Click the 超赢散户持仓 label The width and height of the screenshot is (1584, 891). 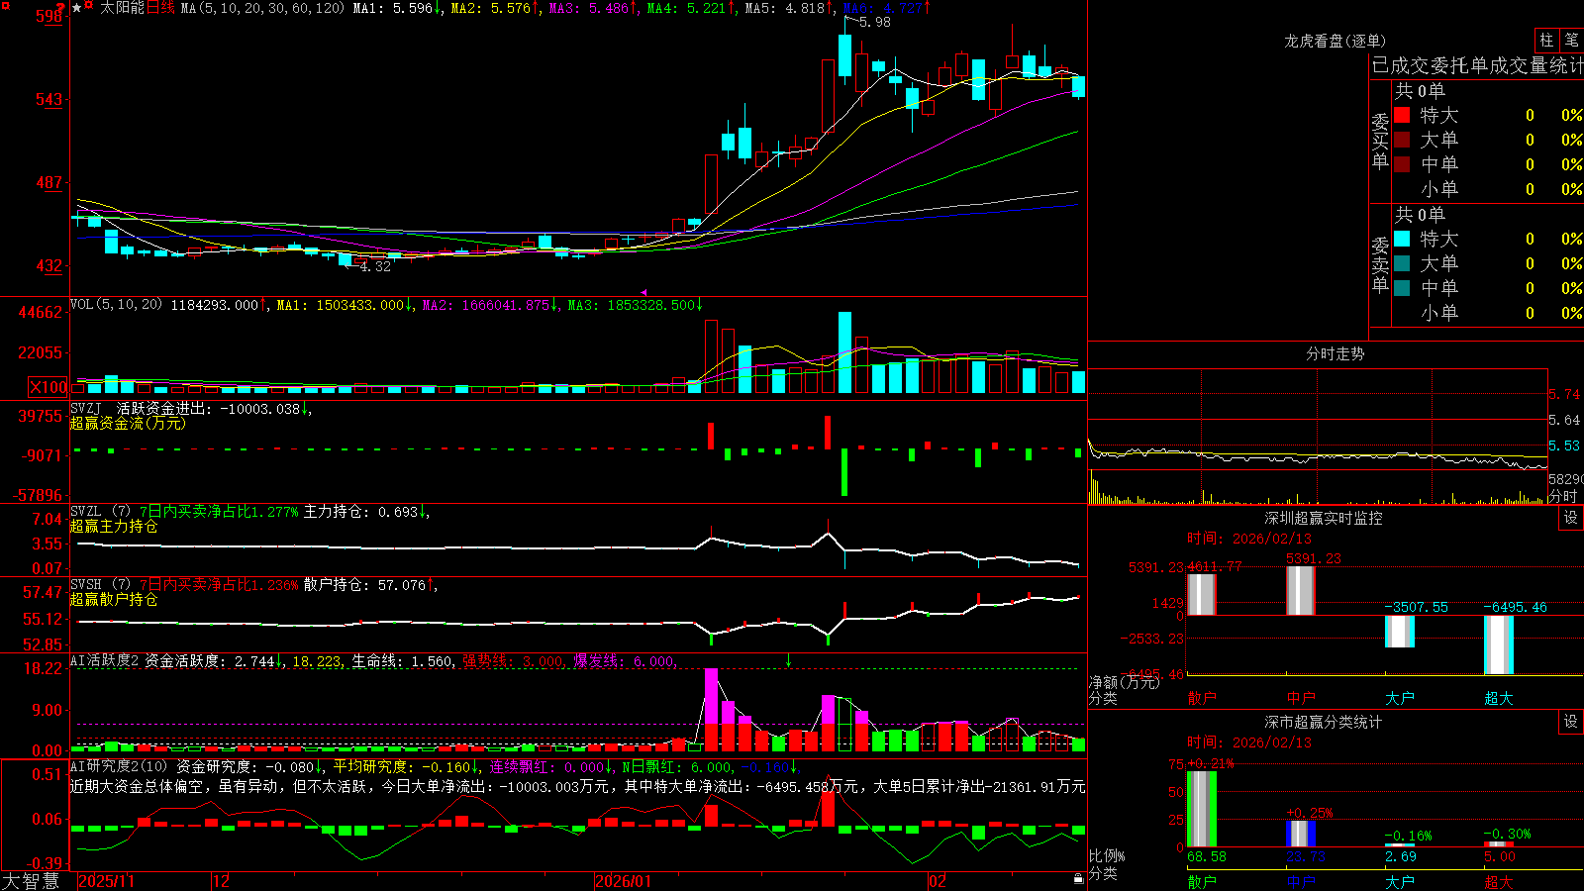tap(114, 599)
